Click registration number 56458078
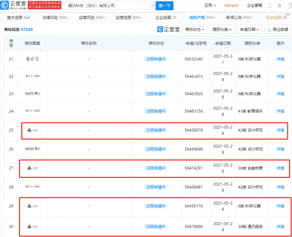The image size is (292, 237). pyautogui.click(x=194, y=130)
